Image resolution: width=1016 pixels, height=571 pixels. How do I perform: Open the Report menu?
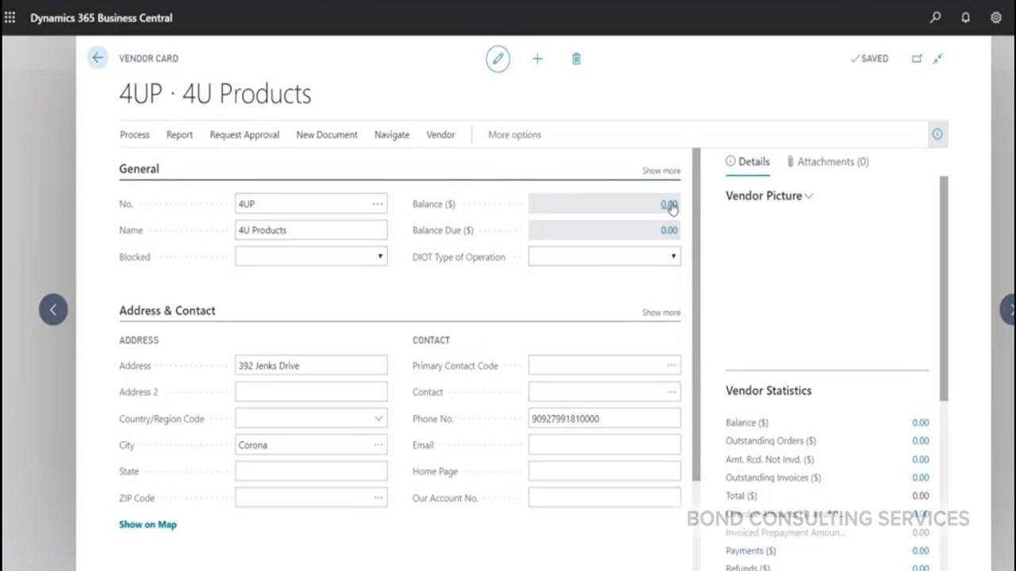pyautogui.click(x=179, y=135)
